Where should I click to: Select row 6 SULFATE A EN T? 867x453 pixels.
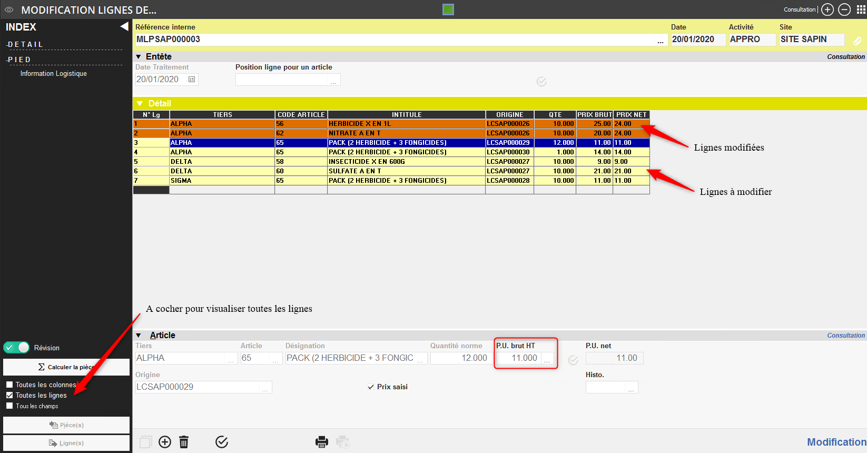[406, 171]
